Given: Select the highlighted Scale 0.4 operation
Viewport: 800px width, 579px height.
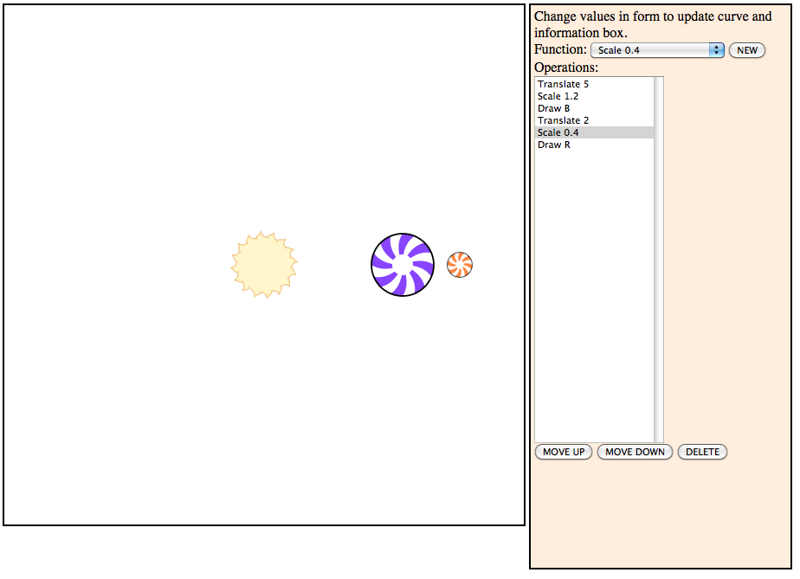Looking at the screenshot, I should [558, 132].
